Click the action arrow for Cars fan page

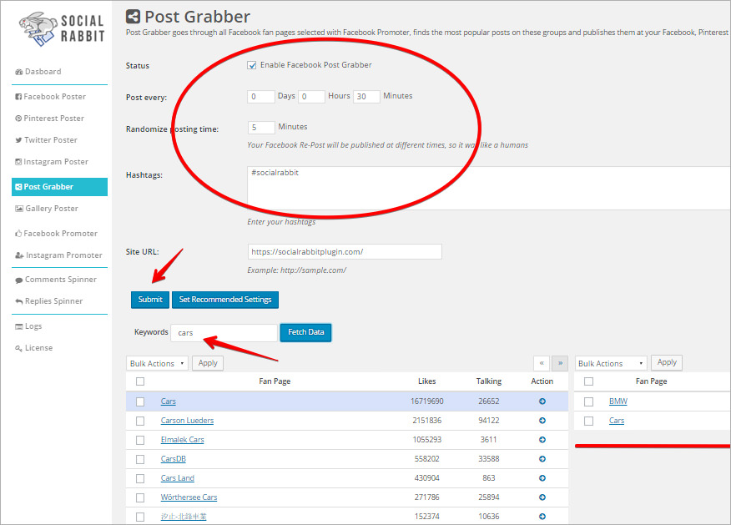(542, 401)
